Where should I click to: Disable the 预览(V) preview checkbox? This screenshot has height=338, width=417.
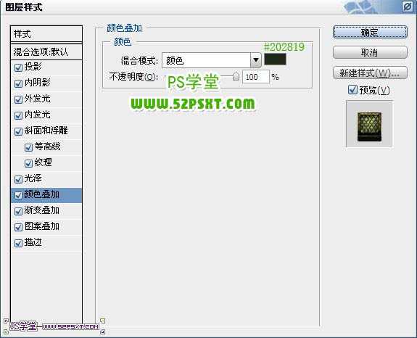(352, 90)
